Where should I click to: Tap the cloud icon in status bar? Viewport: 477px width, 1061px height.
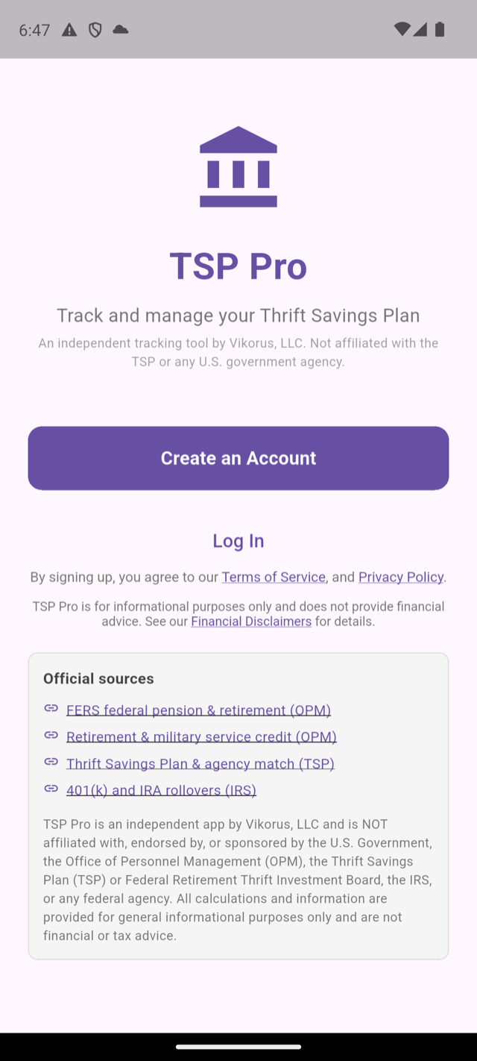coord(120,30)
